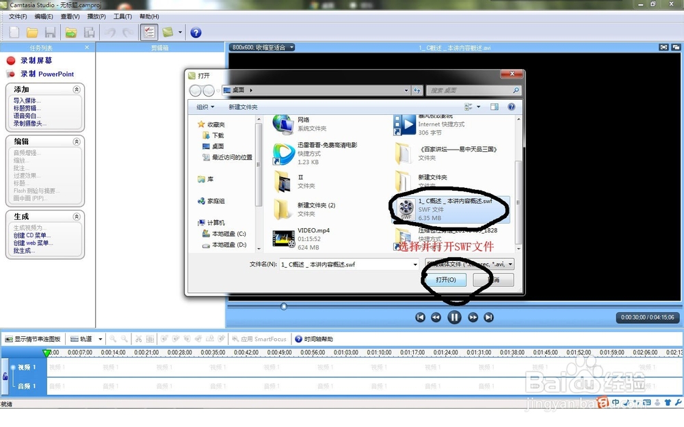The width and height of the screenshot is (684, 427).
Task: Select the 视频 1 track header
Action: coord(27,368)
